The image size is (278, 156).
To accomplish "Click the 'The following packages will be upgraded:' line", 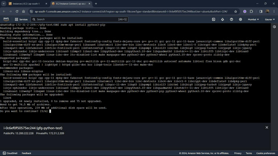I will pos(32,95).
